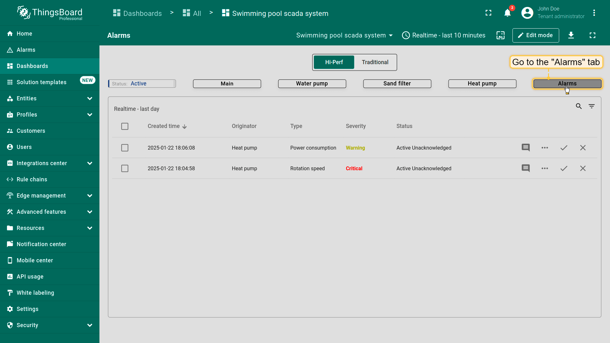
Task: Open details of the Rotation speed alarm
Action: 545,168
